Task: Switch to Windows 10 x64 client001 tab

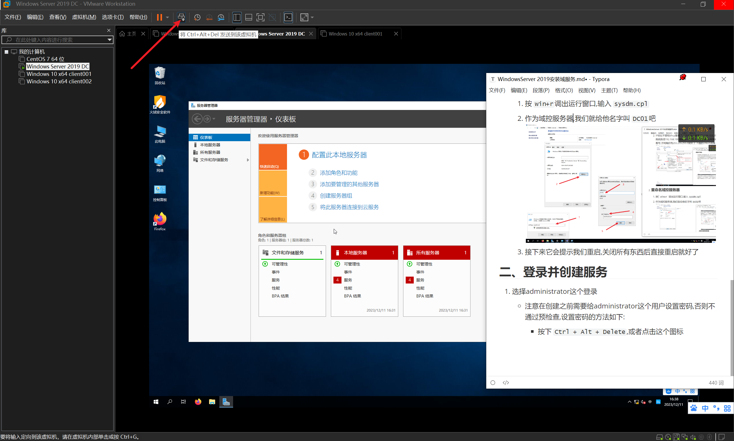Action: 355,34
